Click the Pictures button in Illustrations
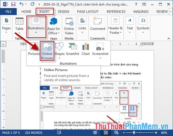Image resolution: width=173 pixels, height=136 pixels. 34,49
